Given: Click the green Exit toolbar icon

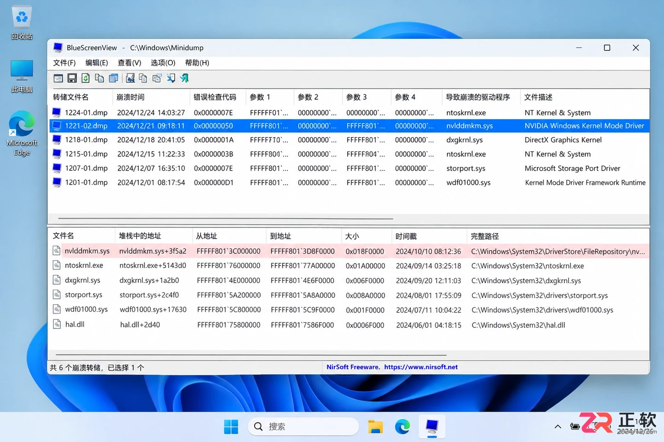Looking at the screenshot, I should coord(184,78).
